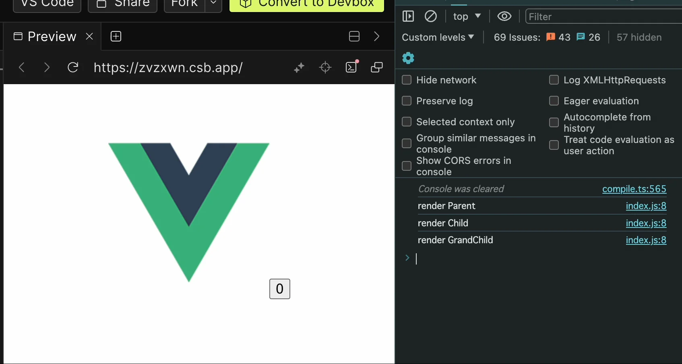Open project in VS Code
The width and height of the screenshot is (682, 364).
47,5
